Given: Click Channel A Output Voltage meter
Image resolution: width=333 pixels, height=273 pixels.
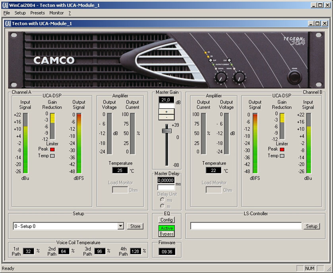Looking at the screenshot, I should (x=110, y=134).
